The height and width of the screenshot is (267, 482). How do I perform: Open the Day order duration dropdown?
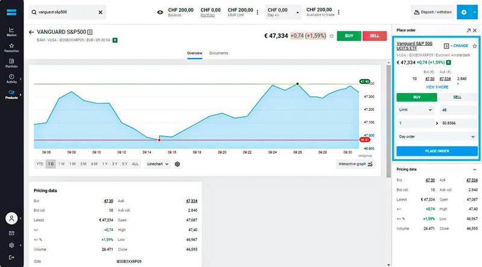[437, 137]
